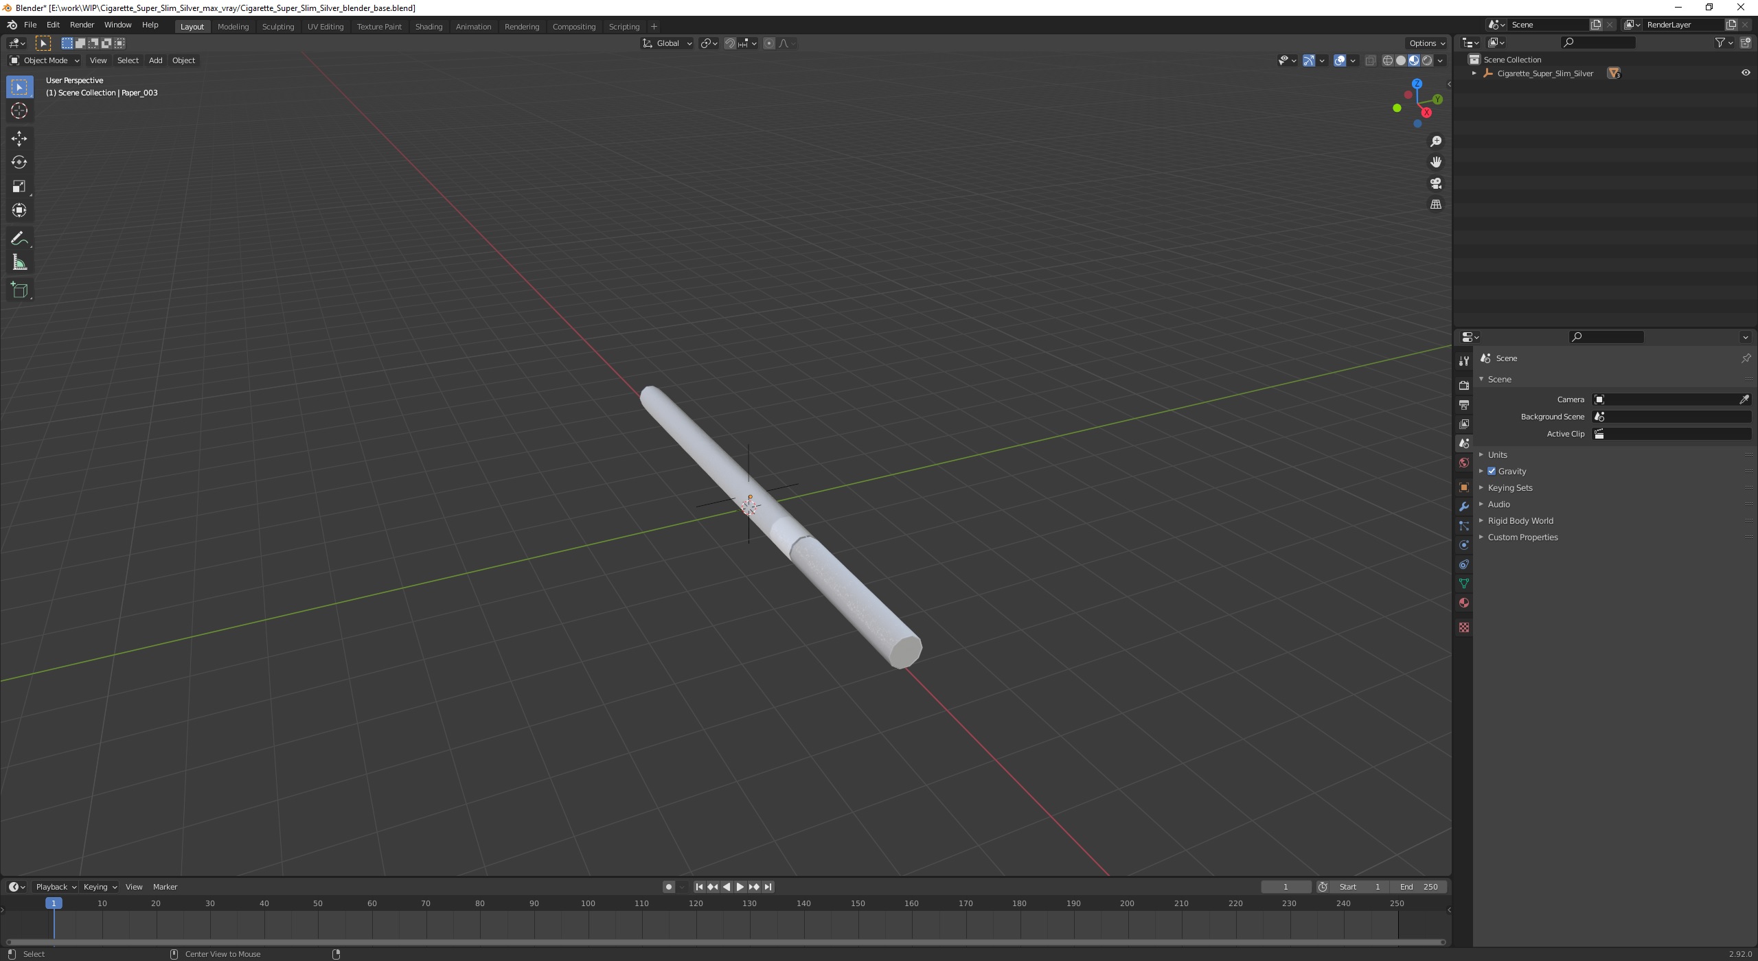Screen dimensions: 1758x961
Task: Expand the Keying Sets panel
Action: pos(1509,487)
